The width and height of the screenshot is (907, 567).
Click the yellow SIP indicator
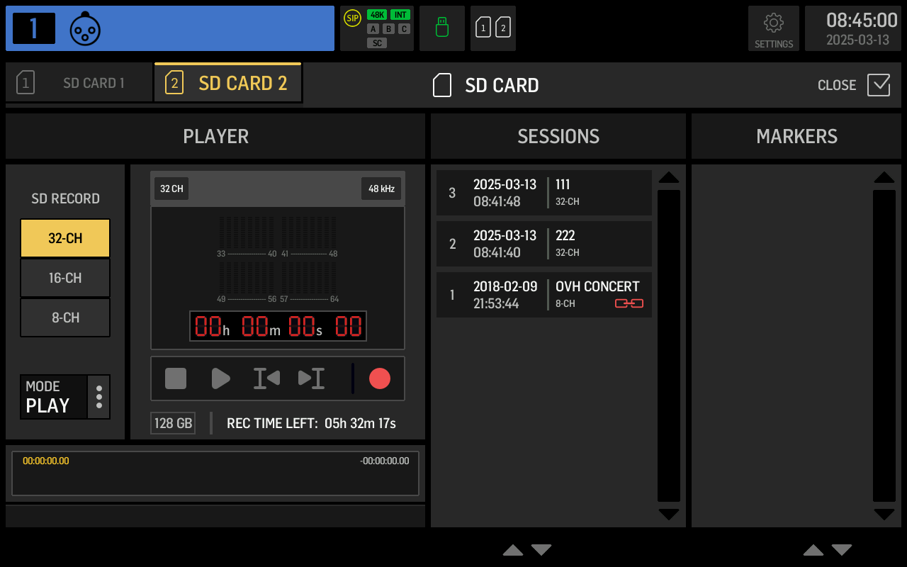click(x=352, y=18)
